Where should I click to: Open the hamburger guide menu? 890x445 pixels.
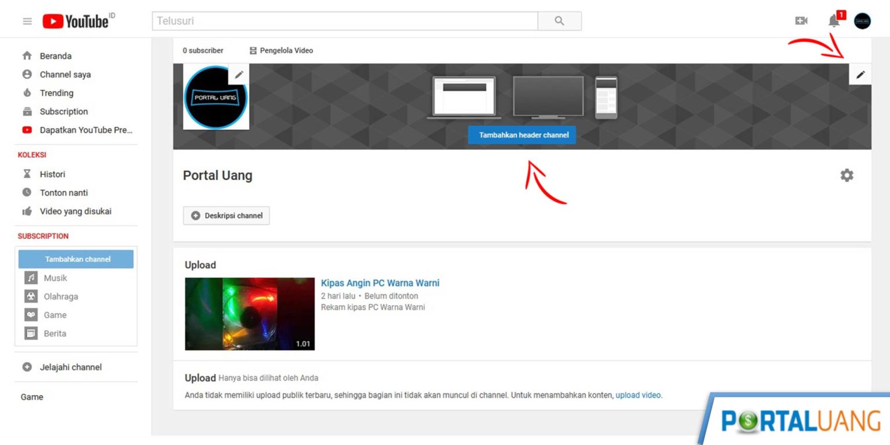27,21
